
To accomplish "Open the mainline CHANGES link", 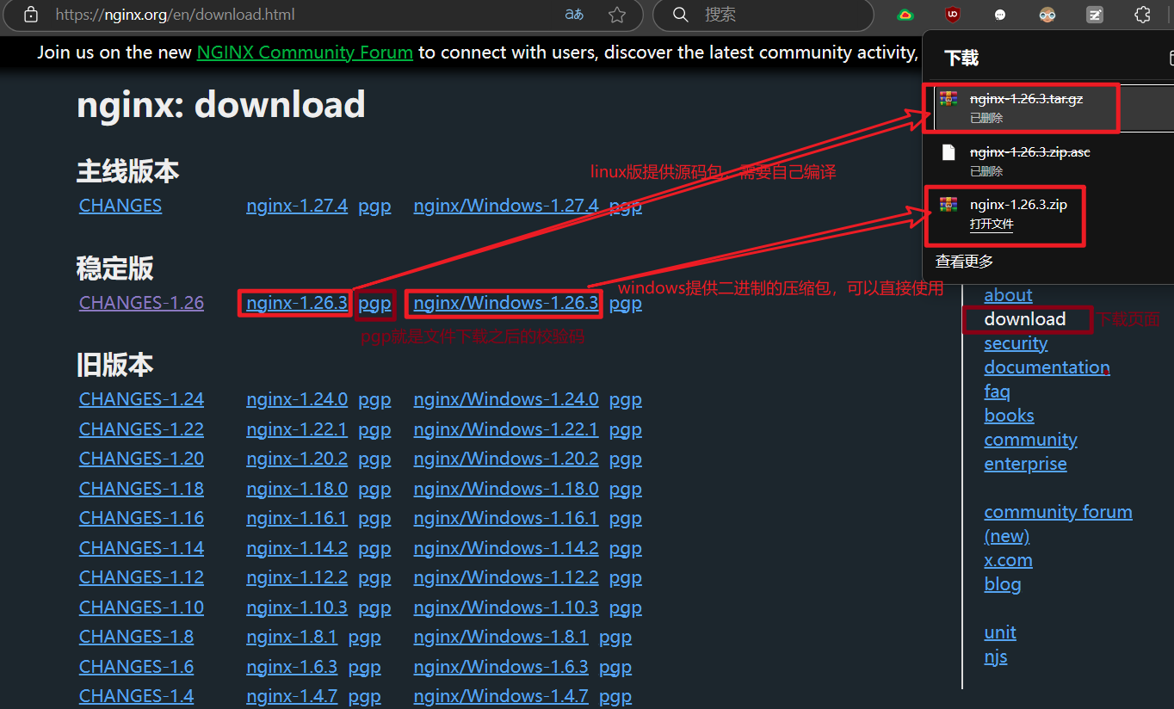I will click(120, 206).
